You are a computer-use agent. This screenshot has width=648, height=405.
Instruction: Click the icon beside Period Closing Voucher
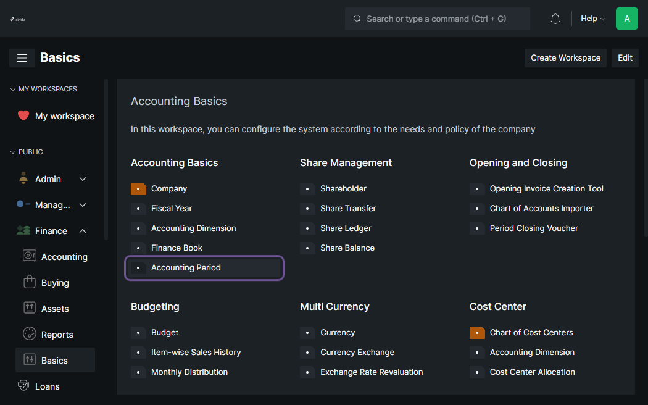coord(477,228)
